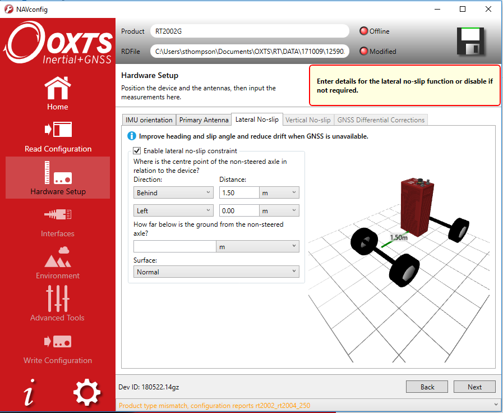Open the Home page icon

[58, 88]
